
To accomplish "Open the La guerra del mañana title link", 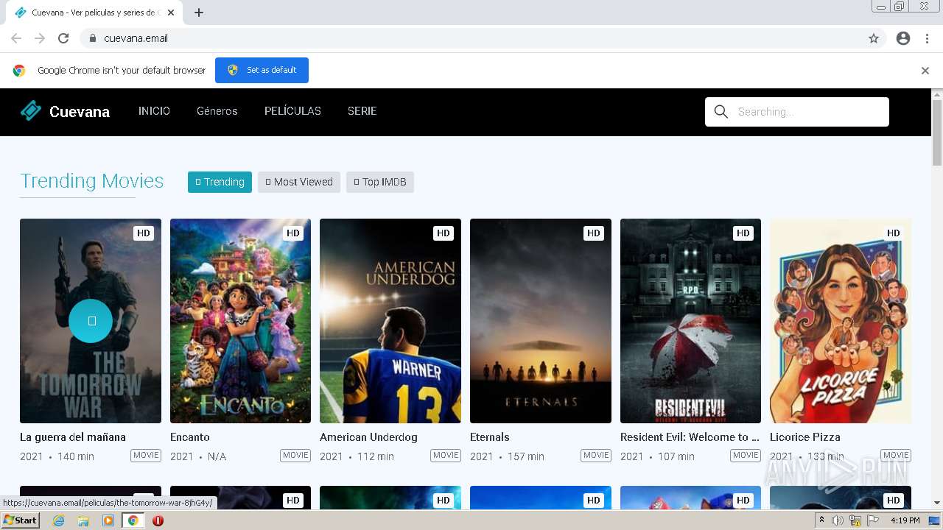I will point(73,437).
